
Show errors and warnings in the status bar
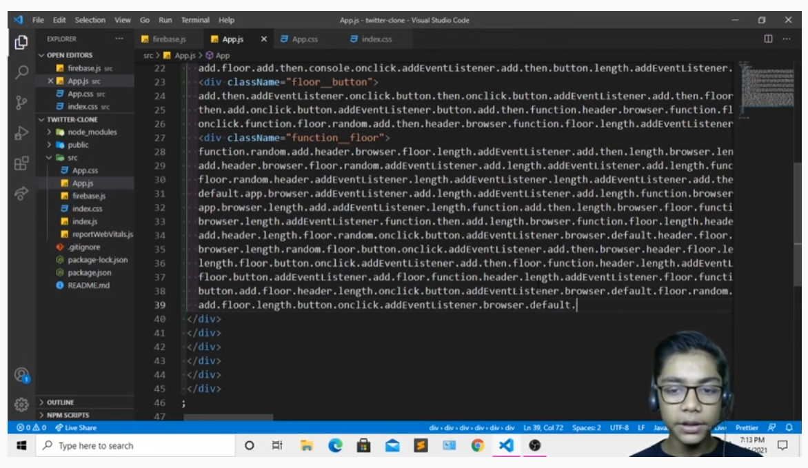click(x=32, y=428)
